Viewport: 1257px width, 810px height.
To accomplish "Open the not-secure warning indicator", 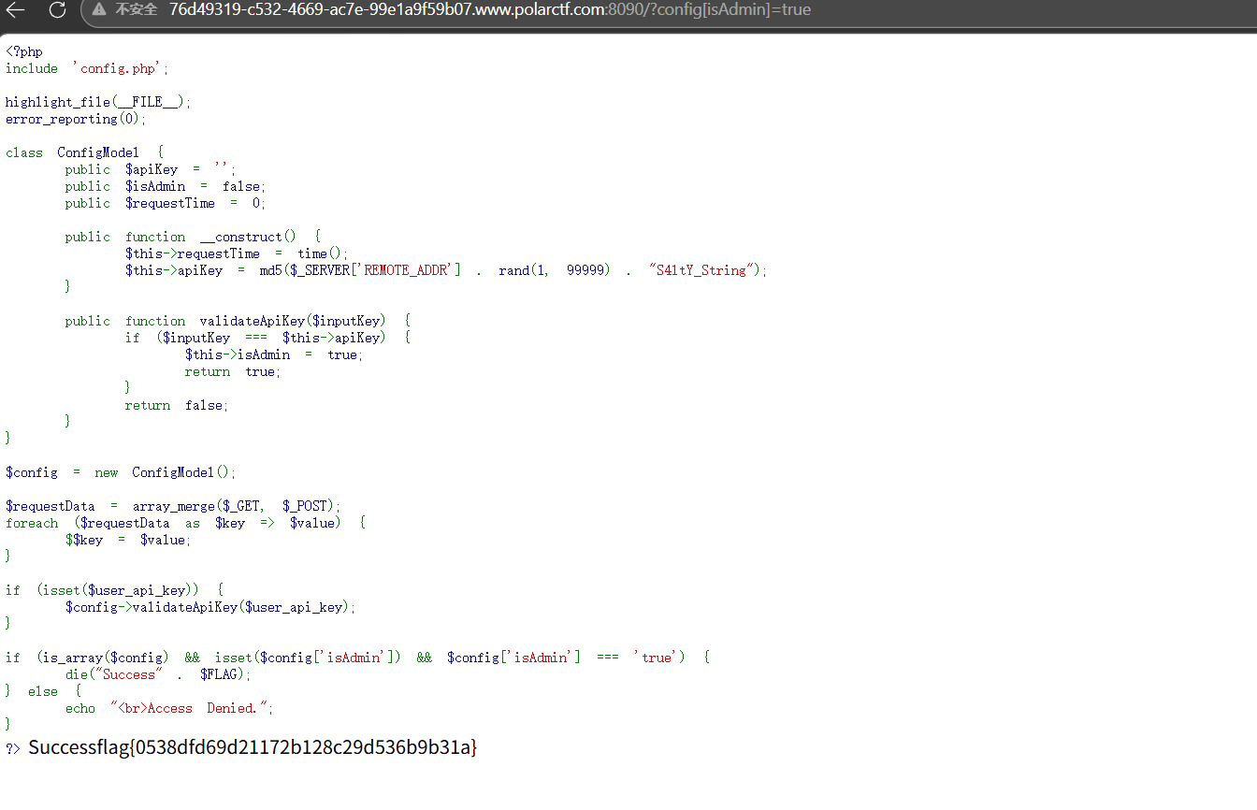I will coord(124,10).
